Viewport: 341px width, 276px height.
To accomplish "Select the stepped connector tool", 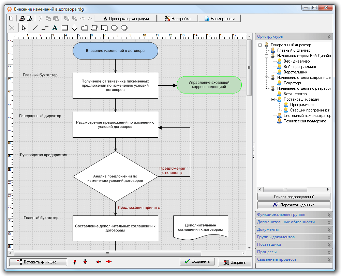I will (45, 28).
